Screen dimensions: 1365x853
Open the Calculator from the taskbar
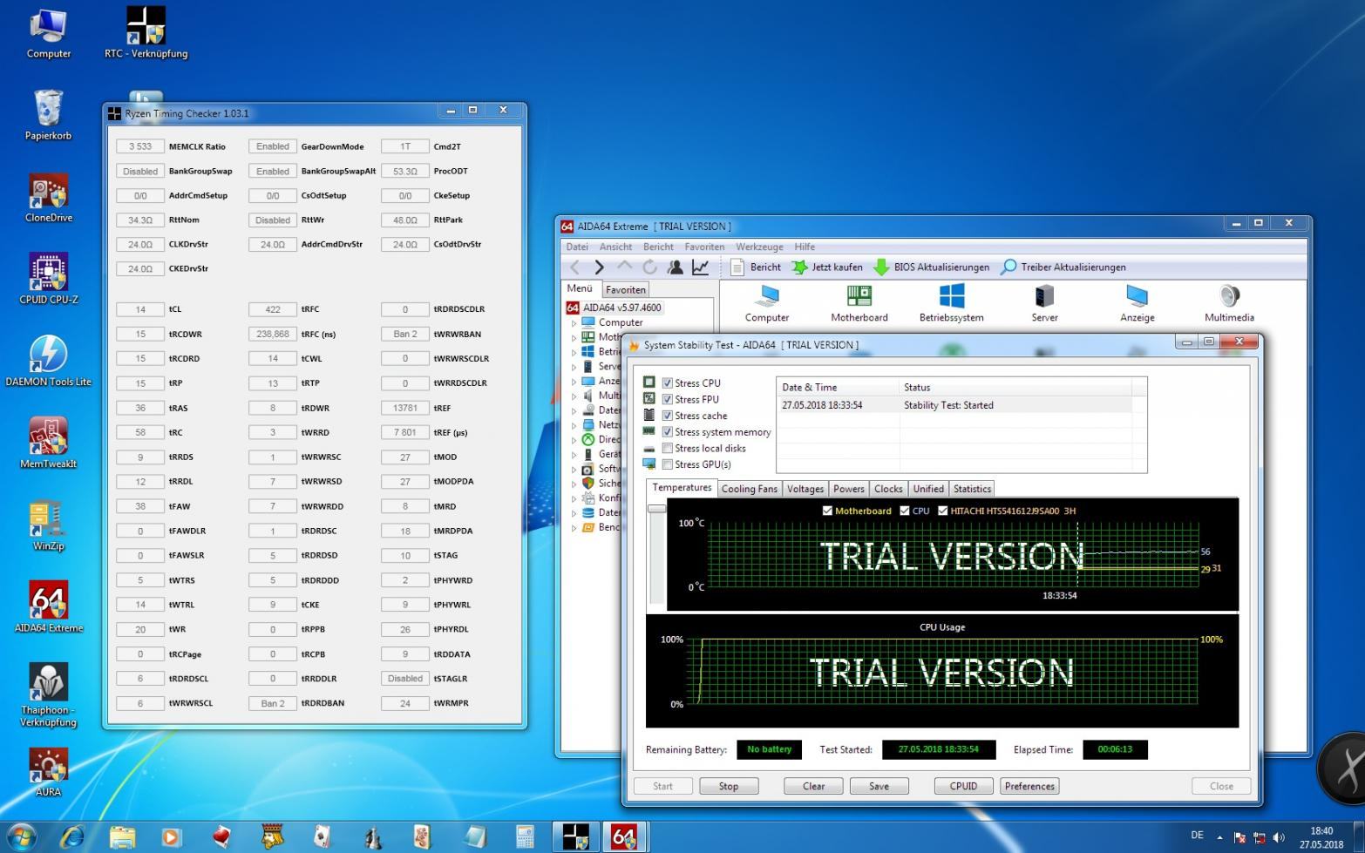click(525, 836)
